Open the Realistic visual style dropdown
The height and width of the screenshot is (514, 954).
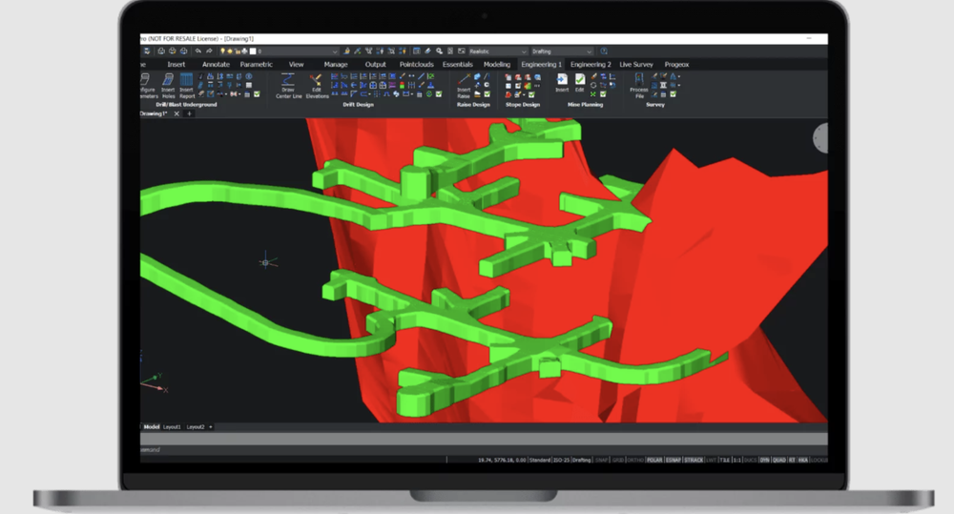tap(498, 51)
